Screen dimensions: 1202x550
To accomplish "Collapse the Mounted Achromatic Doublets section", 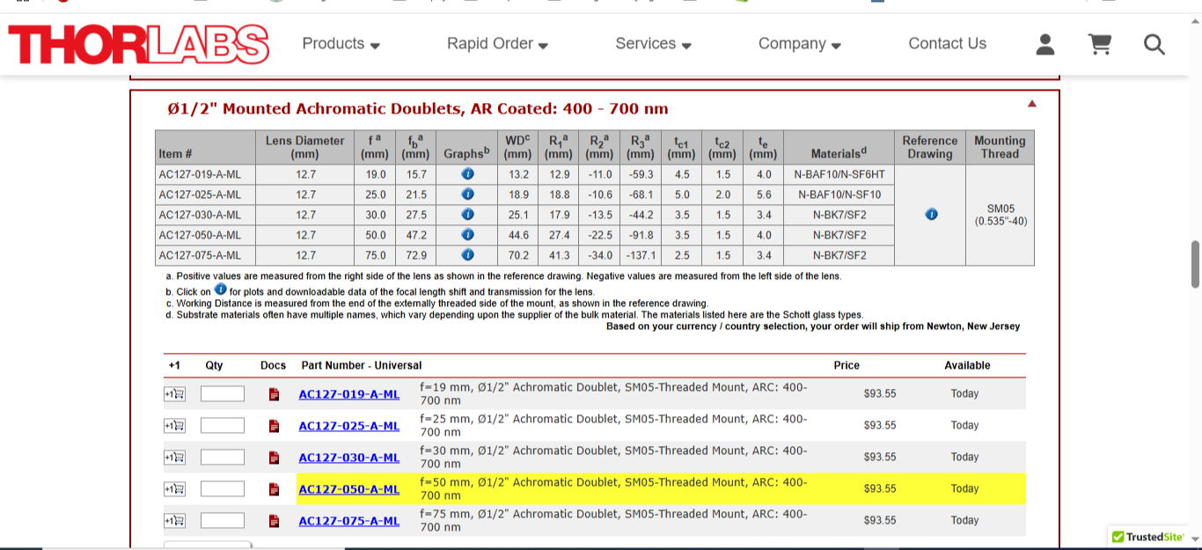I will click(x=1032, y=104).
